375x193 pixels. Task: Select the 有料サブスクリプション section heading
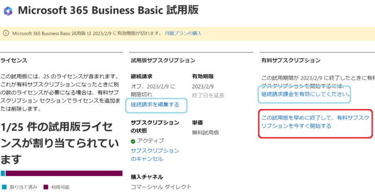tap(291, 60)
